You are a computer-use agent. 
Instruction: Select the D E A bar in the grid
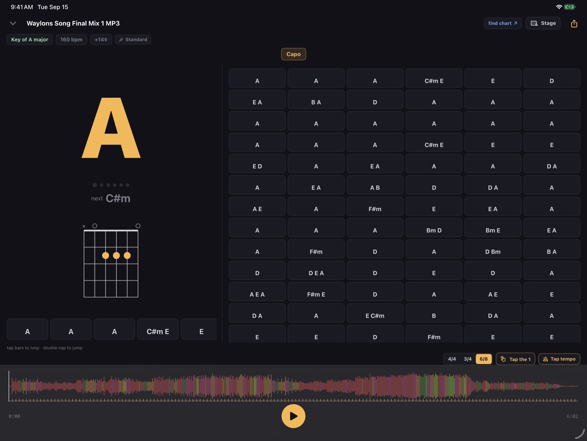[x=316, y=271]
